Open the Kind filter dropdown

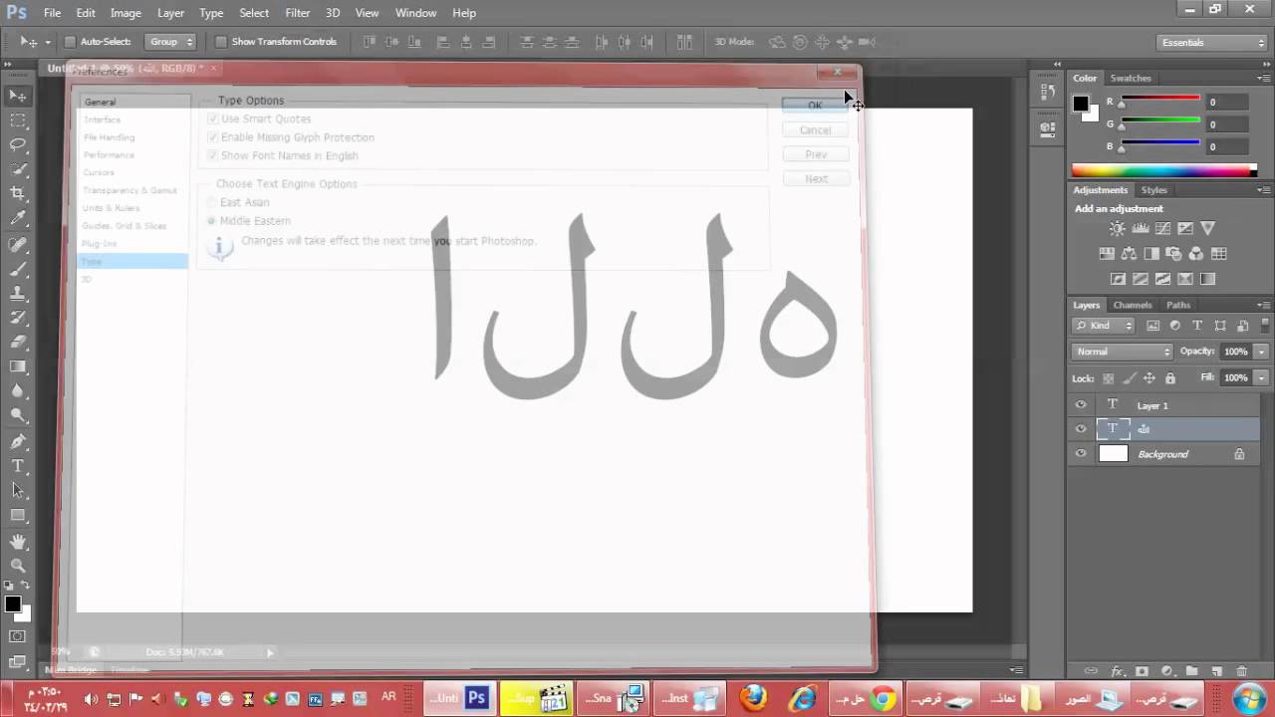point(1105,326)
